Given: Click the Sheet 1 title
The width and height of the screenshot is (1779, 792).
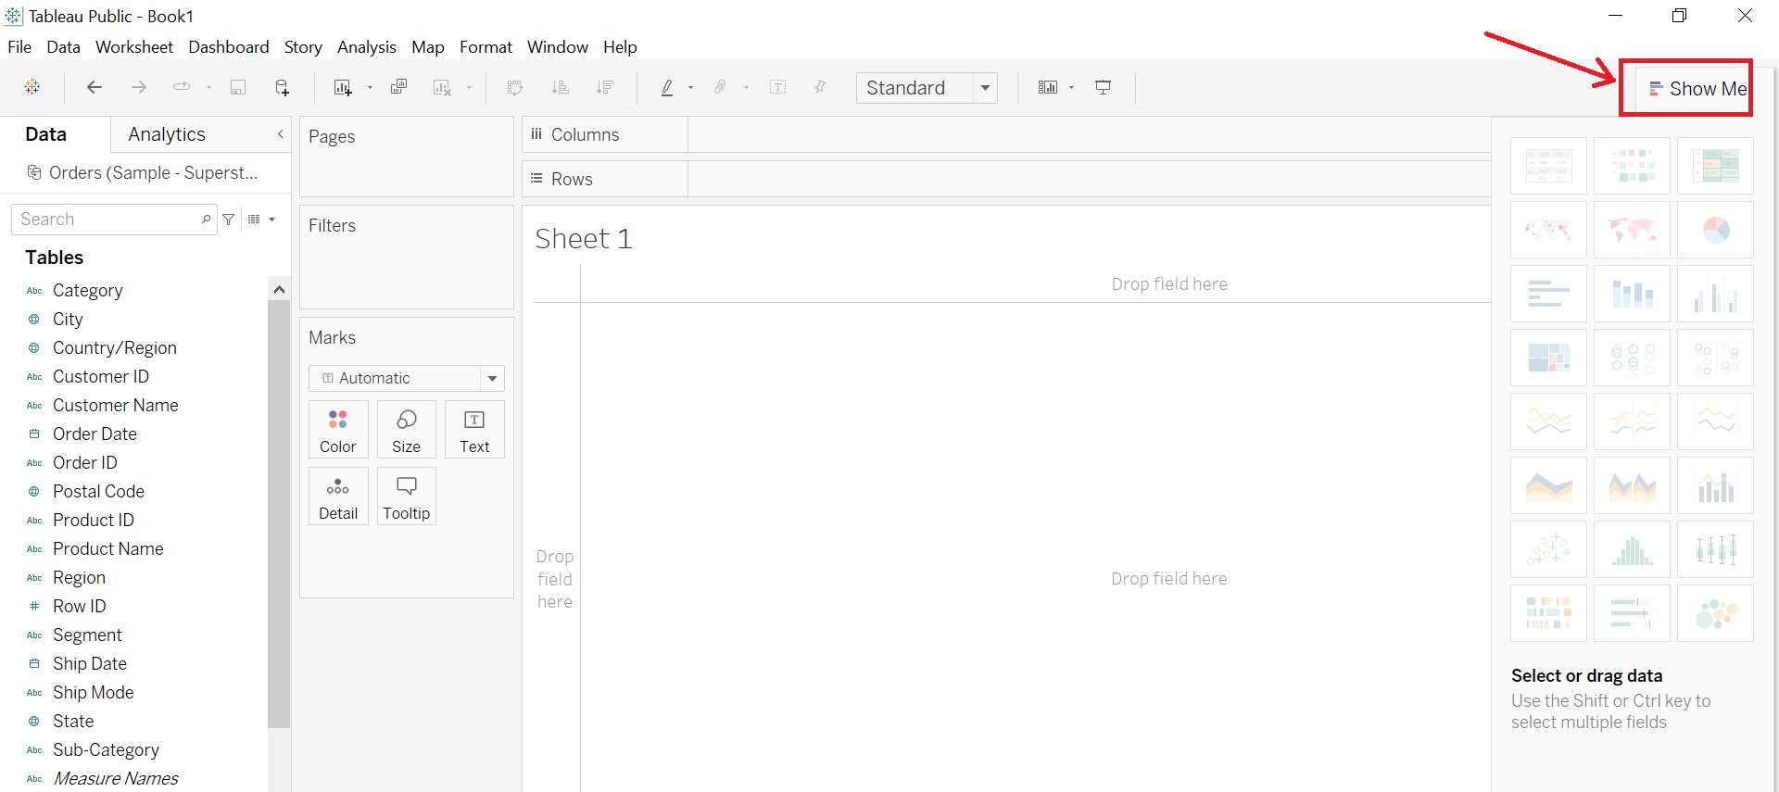Looking at the screenshot, I should click(584, 239).
